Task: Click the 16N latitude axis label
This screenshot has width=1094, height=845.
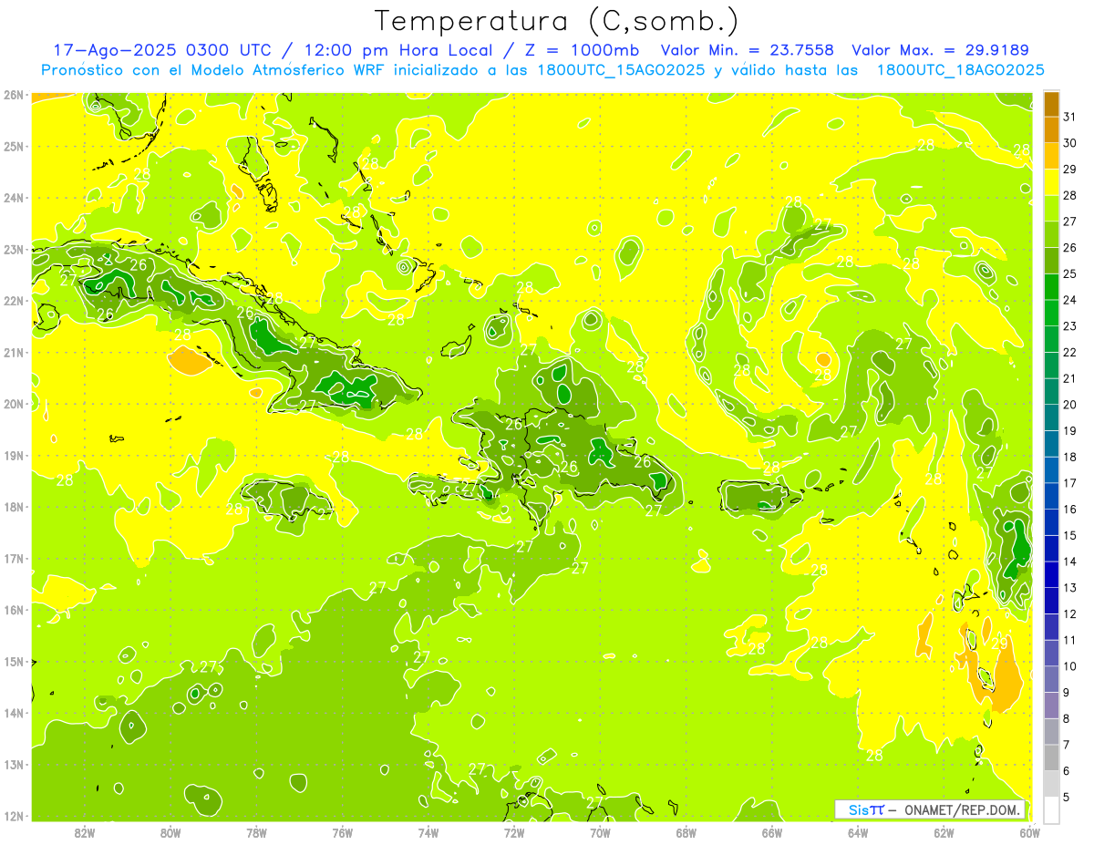Action: coord(14,610)
